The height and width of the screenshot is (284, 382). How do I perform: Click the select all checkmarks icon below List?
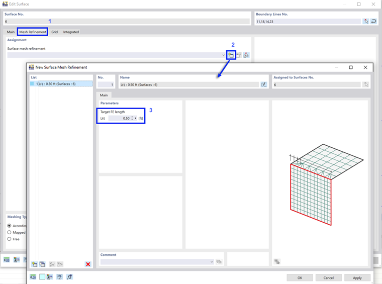[52, 264]
